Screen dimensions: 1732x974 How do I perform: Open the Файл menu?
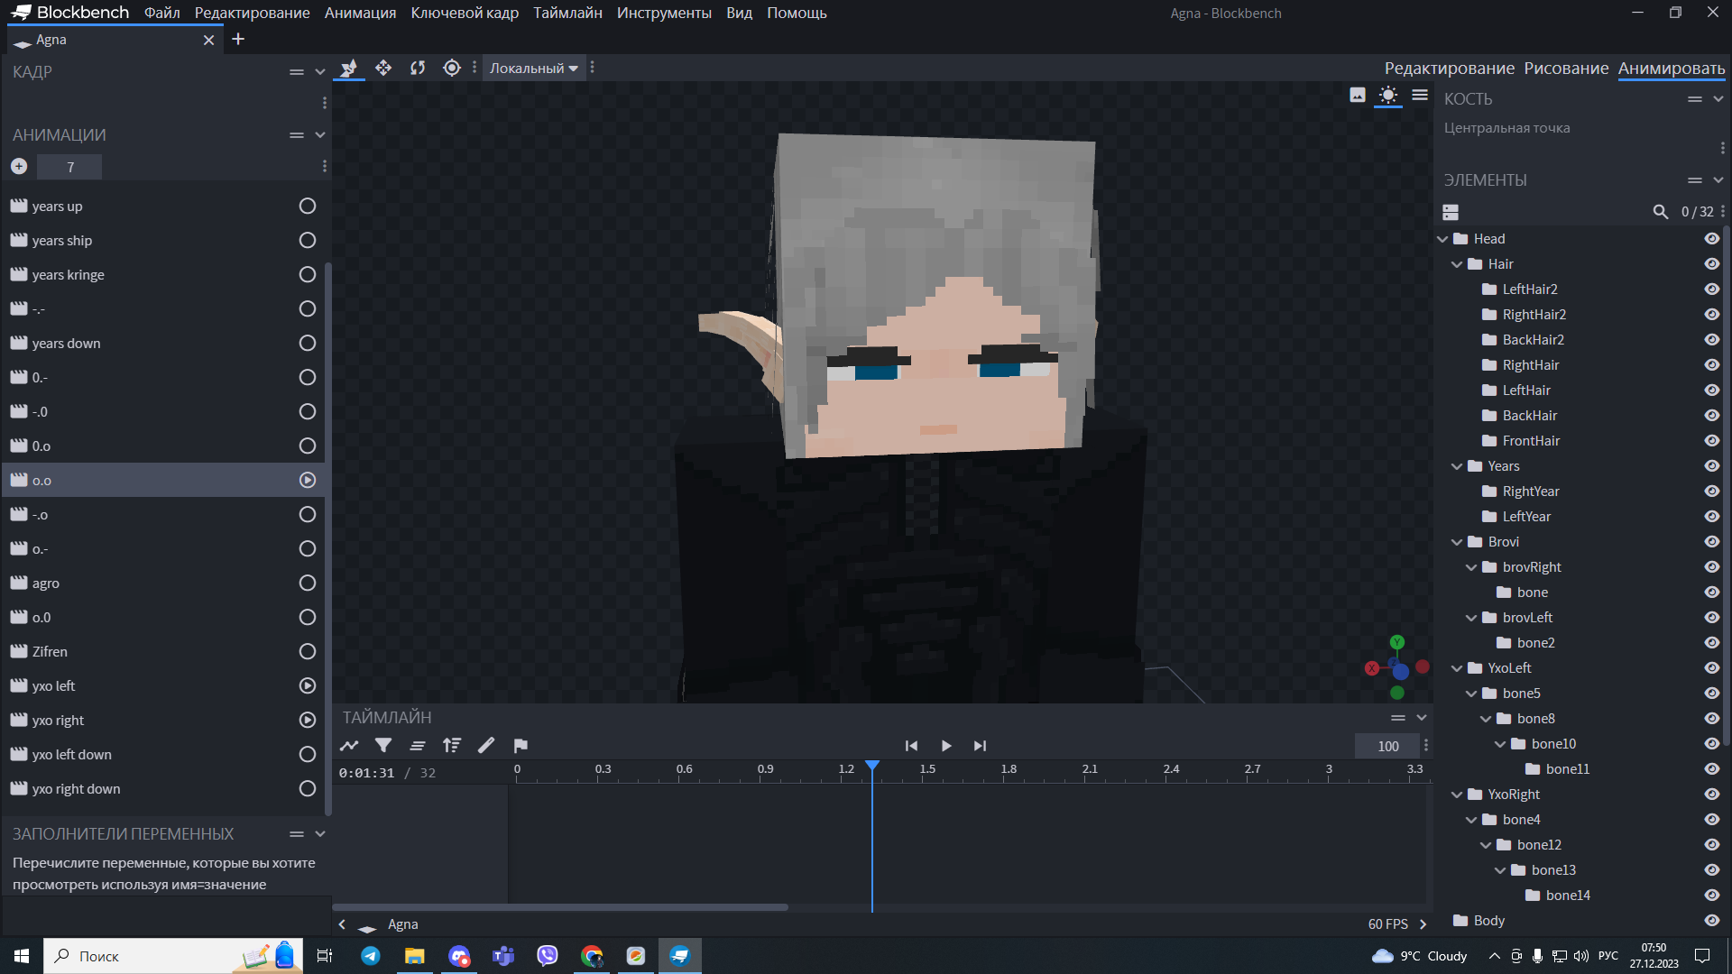[162, 13]
